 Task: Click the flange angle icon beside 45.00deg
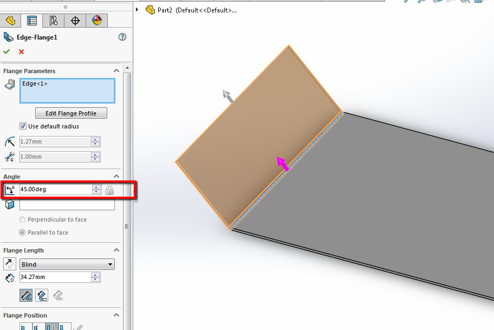tap(10, 190)
